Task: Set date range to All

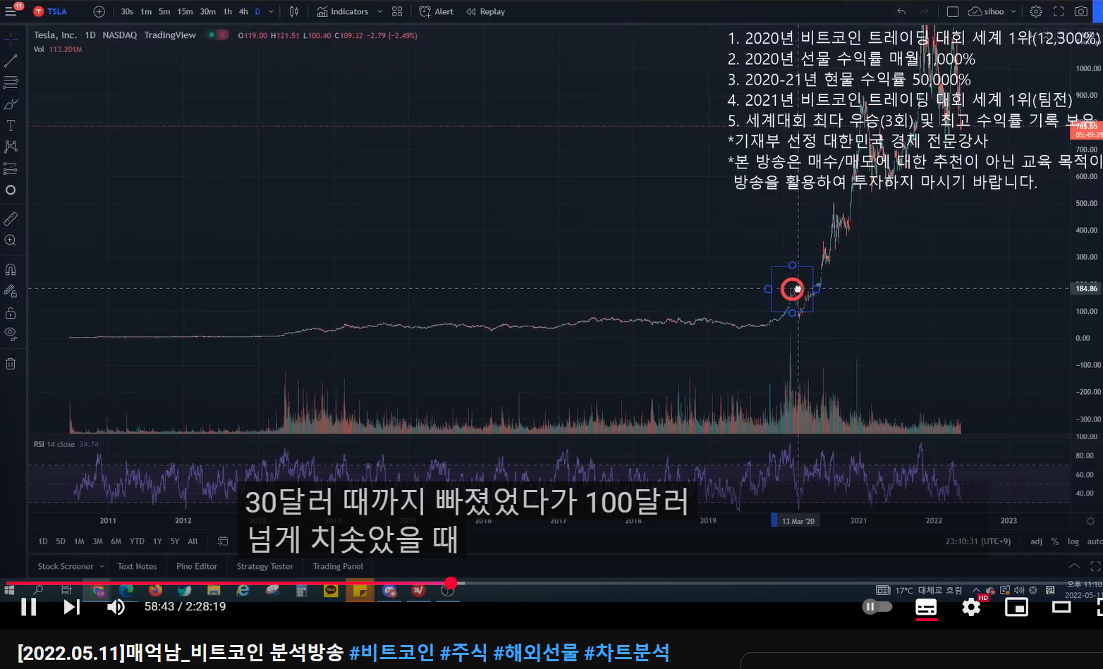Action: pos(193,541)
